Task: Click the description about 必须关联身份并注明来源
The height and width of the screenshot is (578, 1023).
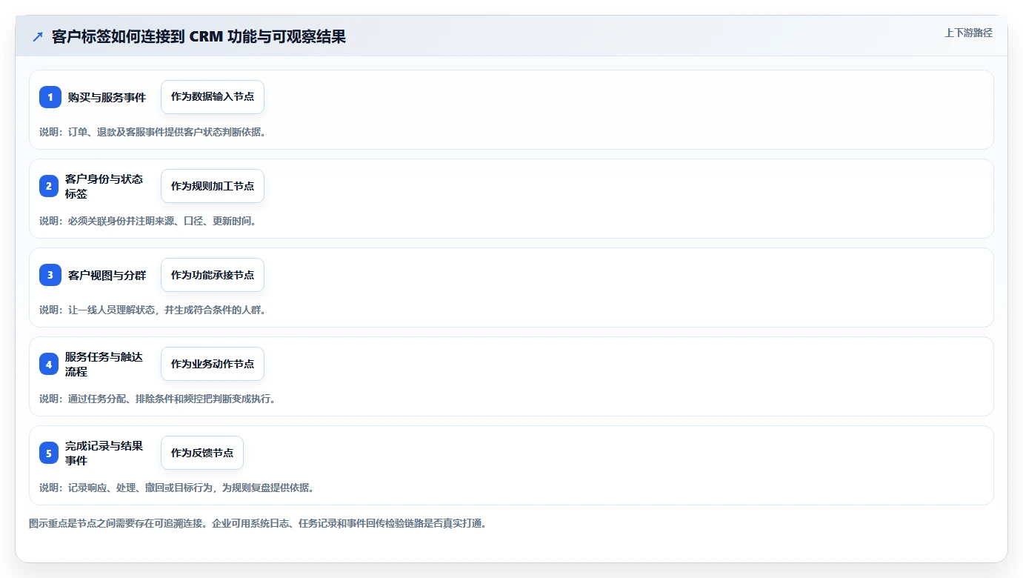Action: pos(148,221)
